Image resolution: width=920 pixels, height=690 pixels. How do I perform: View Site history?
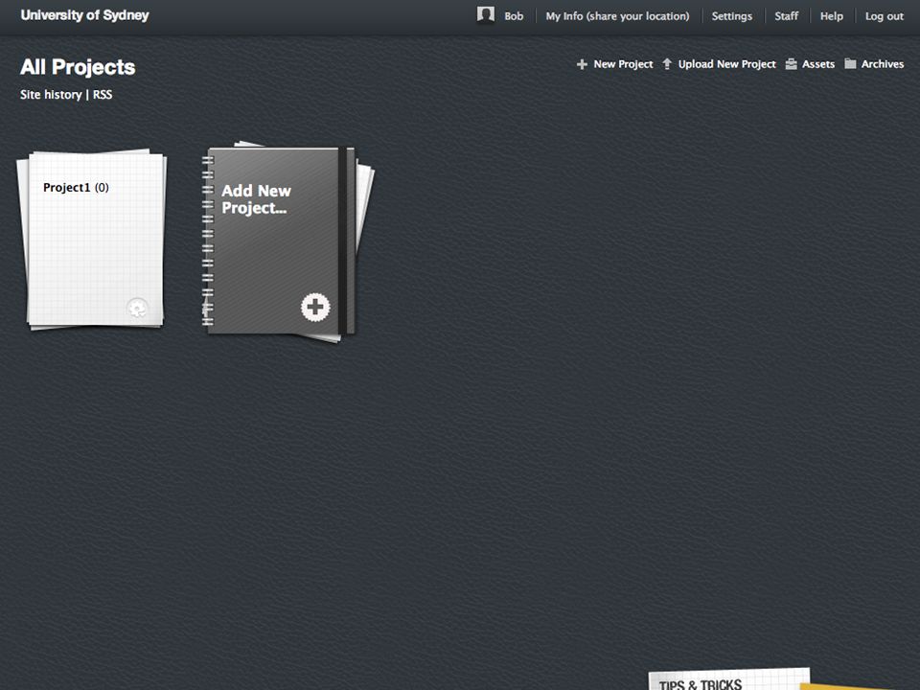coord(51,95)
